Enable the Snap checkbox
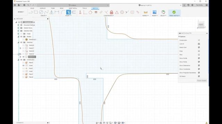Screen dimensions: 222x124 pyautogui.click(x=199, y=51)
